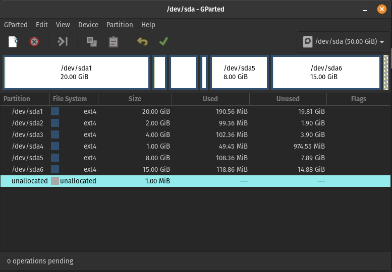Image resolution: width=392 pixels, height=272 pixels.
Task: Open the Help menu
Action: [148, 25]
